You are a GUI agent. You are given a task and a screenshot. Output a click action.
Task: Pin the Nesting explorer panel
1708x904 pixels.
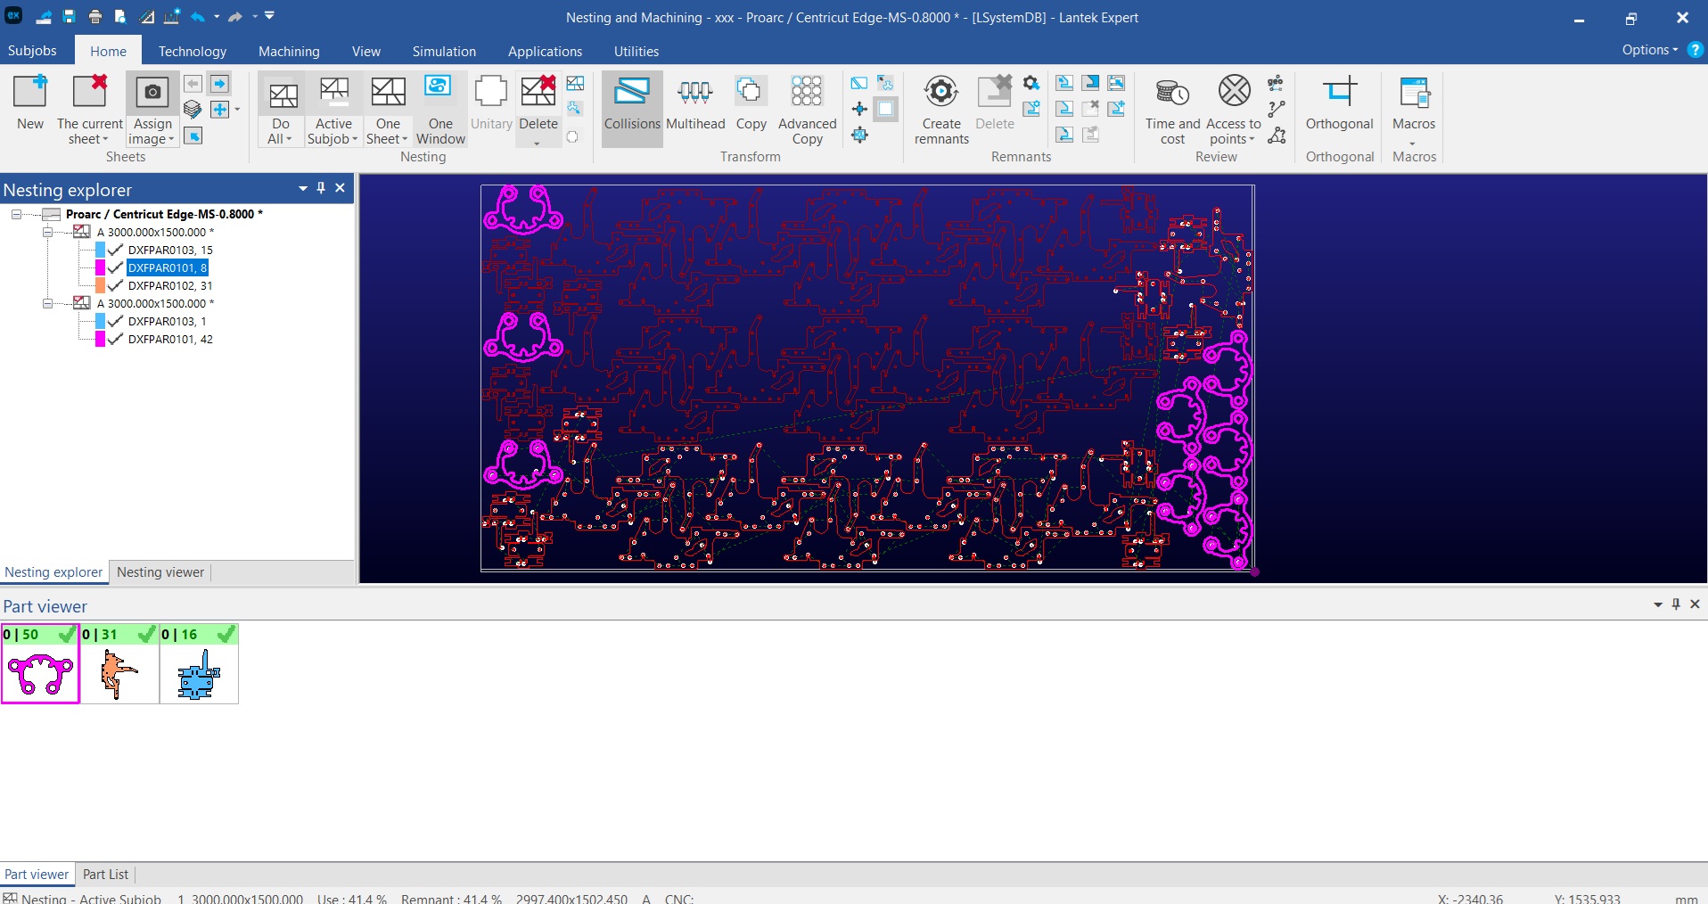(321, 188)
